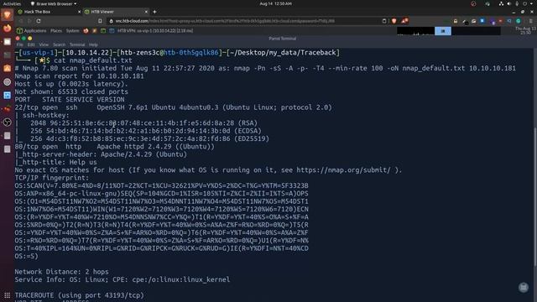Go back in the browser
This screenshot has height=302, width=537.
click(20, 21)
